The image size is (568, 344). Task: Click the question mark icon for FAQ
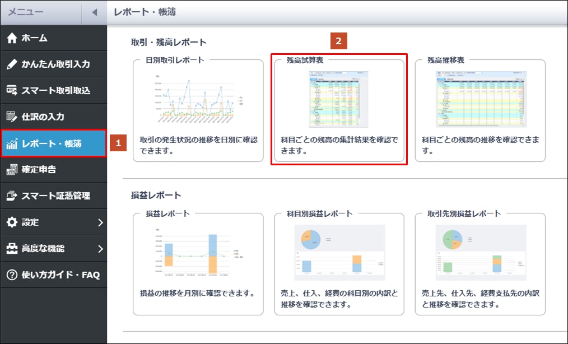pos(12,275)
